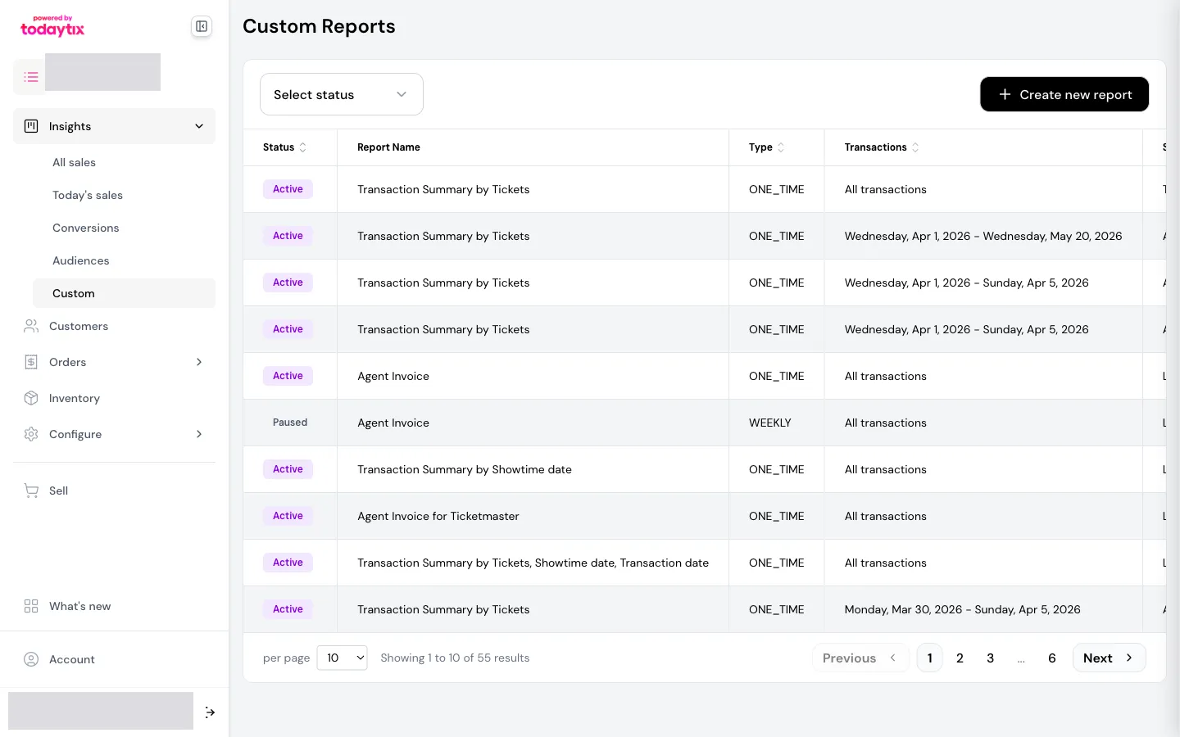This screenshot has width=1180, height=737.
Task: Sort by Type column arrows
Action: 781,147
